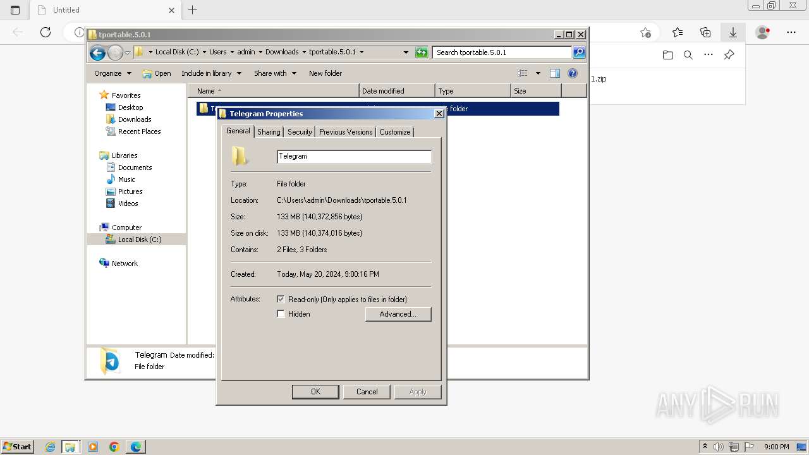Open Edge collections icon

click(x=705, y=32)
